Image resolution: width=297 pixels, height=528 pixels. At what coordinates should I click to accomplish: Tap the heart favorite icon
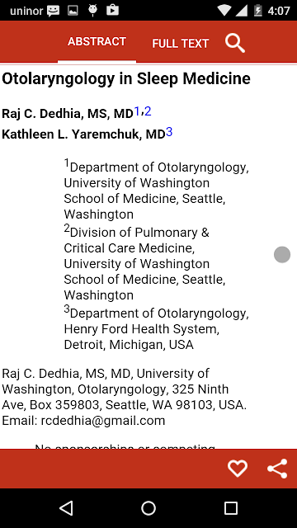tap(238, 469)
